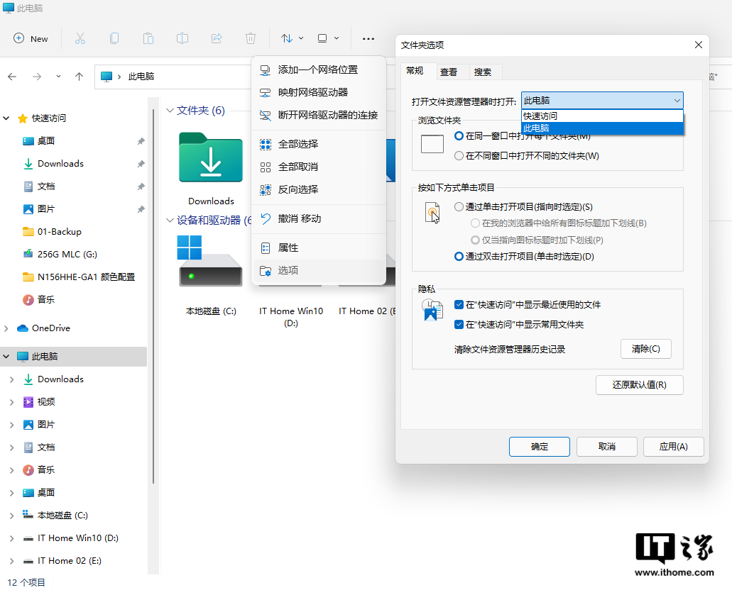Screen dimensions: 732x590
Task: Click the 还原默认值(R) button
Action: 639,385
